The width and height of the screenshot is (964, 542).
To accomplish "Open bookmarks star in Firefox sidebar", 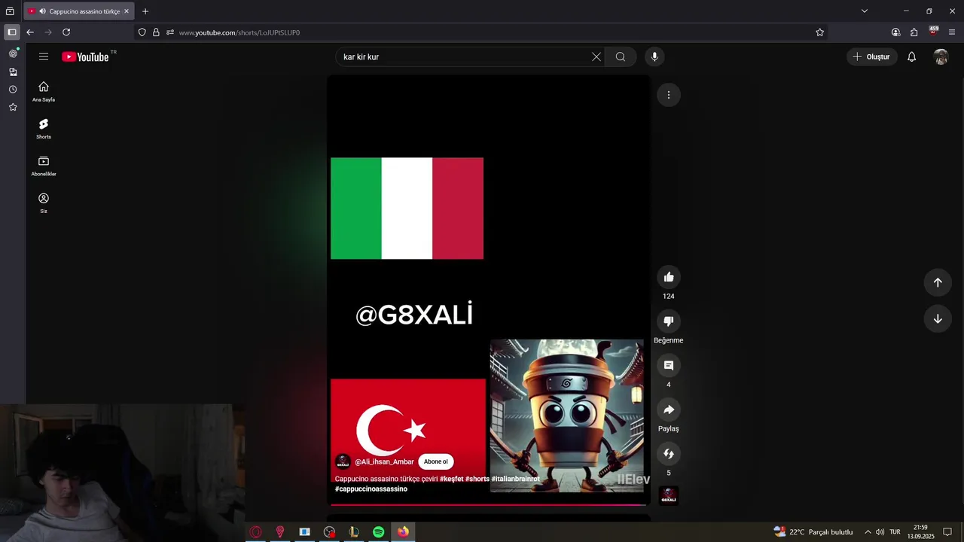I will click(13, 108).
